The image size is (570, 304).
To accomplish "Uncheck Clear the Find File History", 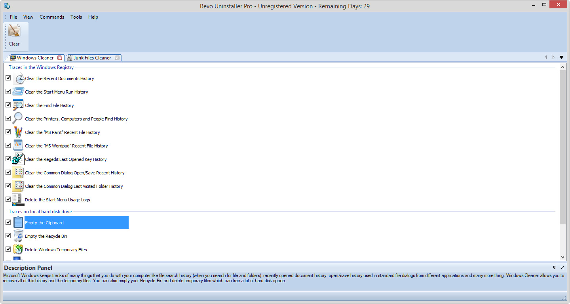I will [x=8, y=105].
